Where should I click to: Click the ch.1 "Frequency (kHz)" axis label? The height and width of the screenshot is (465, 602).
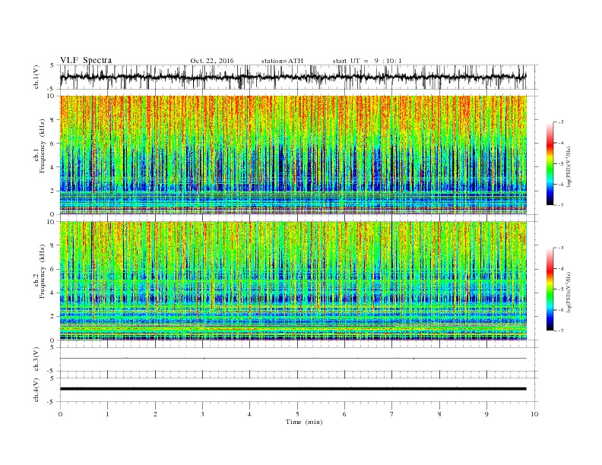[x=43, y=146]
